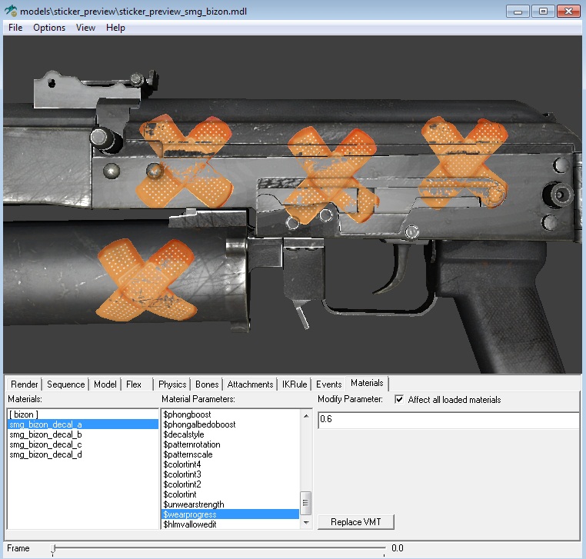Open the Help menu
This screenshot has width=586, height=559.
[115, 28]
